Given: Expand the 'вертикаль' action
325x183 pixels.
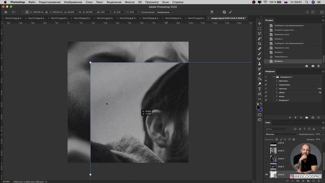Looking at the screenshot, I should 277,81.
